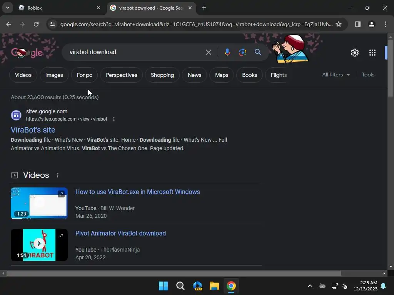Click the Chrome back arrow button
The width and height of the screenshot is (394, 295).
coord(8,24)
